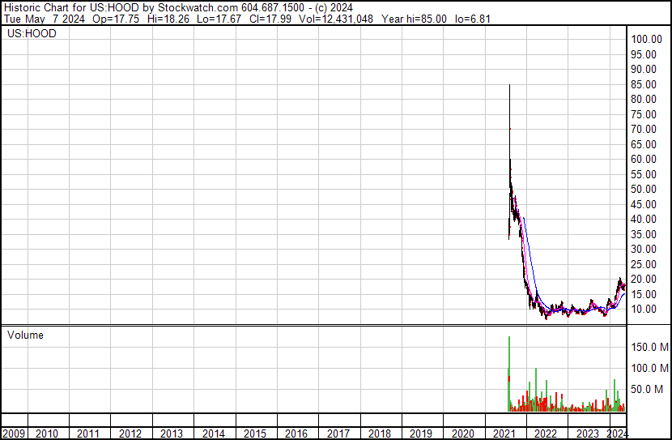Screen dimensions: 672x440
Task: Click the 35.00 price axis label
Action: pyautogui.click(x=644, y=234)
